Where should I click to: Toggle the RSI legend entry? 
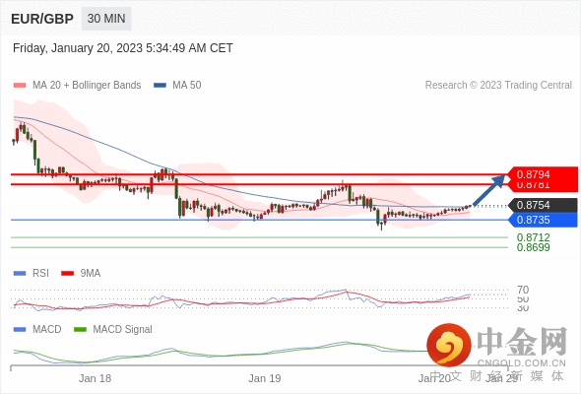point(32,273)
